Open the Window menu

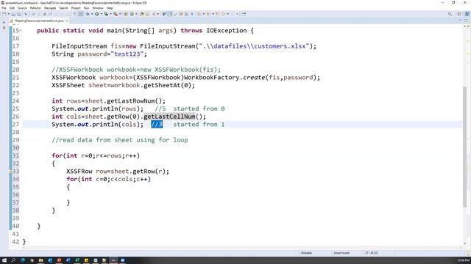point(98,8)
